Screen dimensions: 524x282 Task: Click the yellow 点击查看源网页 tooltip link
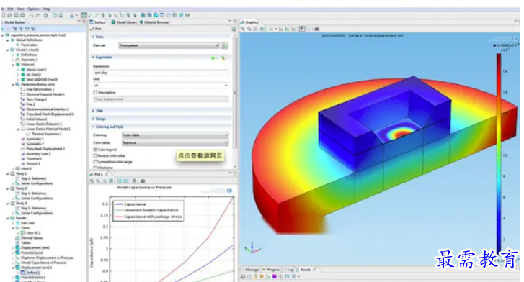[x=200, y=155]
